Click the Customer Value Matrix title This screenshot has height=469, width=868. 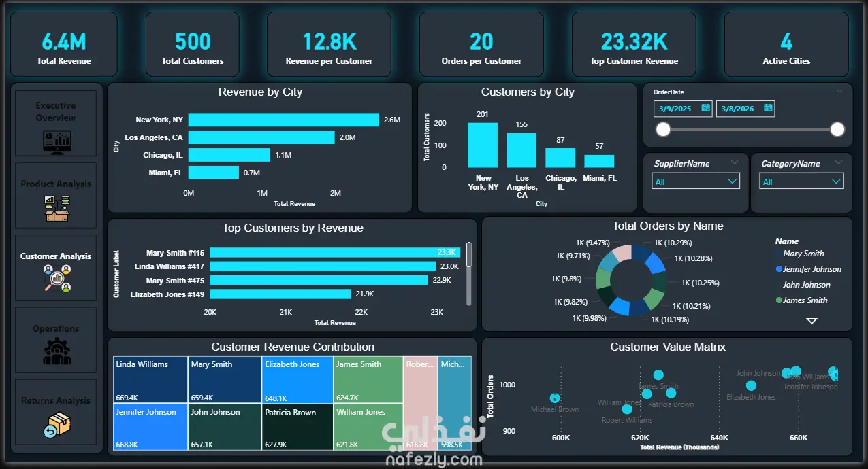668,347
